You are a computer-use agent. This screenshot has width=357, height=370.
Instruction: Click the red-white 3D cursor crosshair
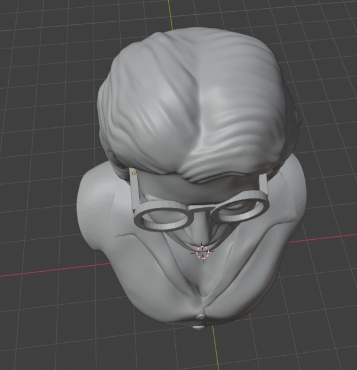click(202, 252)
